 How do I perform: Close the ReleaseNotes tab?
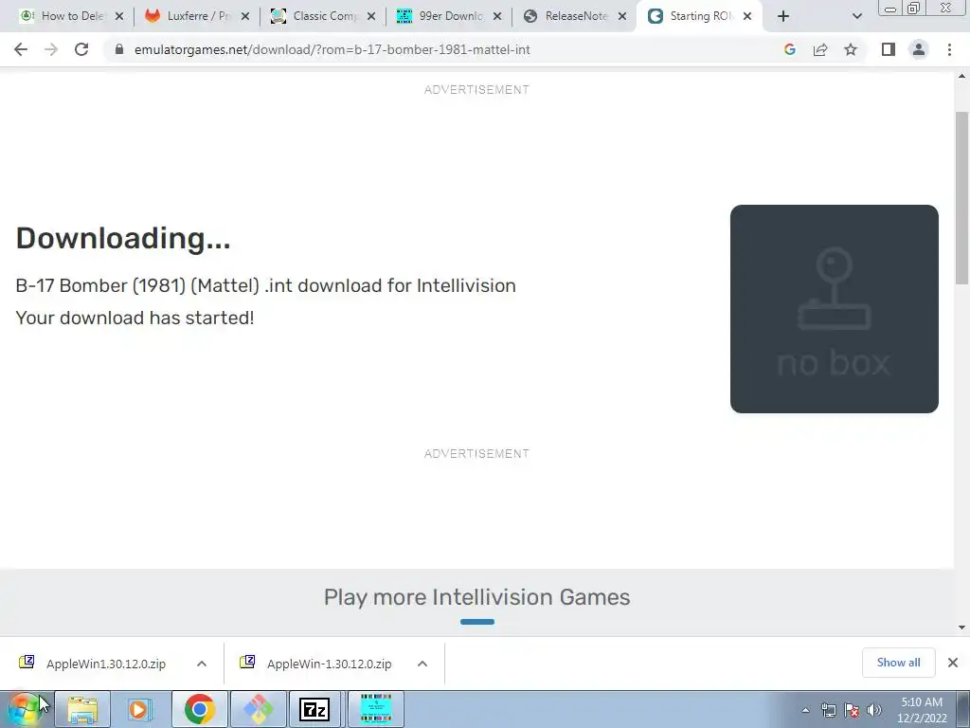622,16
